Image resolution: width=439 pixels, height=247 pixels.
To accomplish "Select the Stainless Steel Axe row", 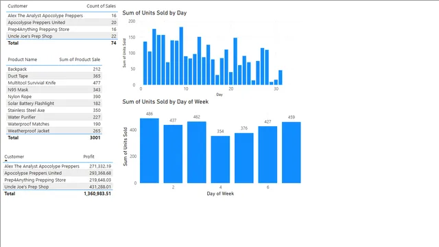I will point(54,110).
